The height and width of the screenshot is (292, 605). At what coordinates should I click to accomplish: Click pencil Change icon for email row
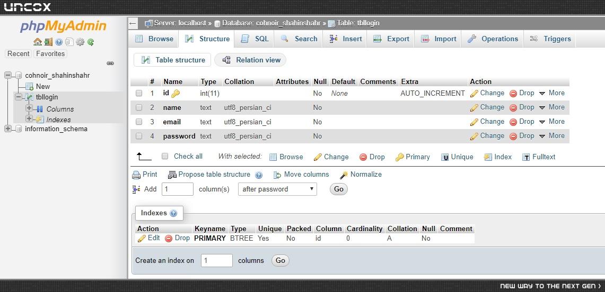click(474, 122)
